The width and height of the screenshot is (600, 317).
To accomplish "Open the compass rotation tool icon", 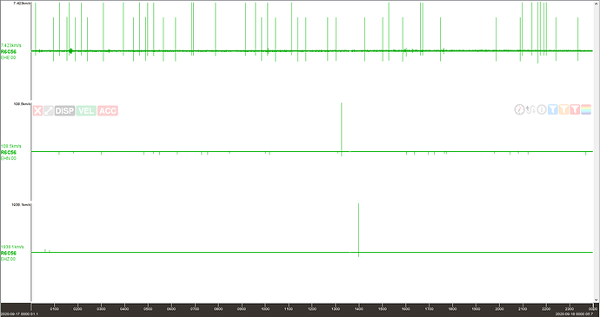I will coord(519,109).
